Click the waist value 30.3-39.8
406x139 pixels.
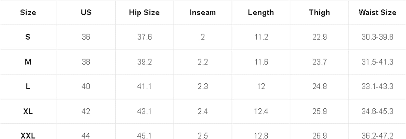tap(377, 37)
